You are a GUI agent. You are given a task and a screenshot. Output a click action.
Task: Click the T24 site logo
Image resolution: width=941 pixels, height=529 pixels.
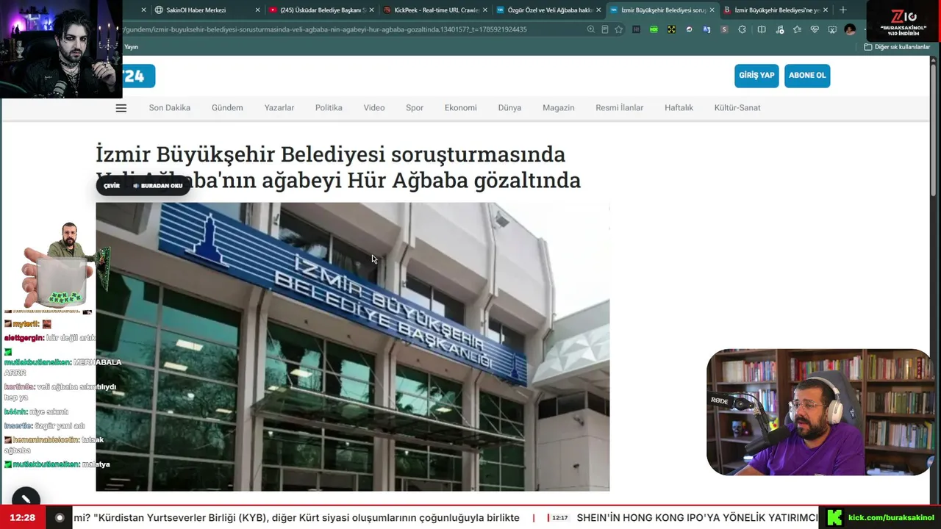[x=138, y=76]
